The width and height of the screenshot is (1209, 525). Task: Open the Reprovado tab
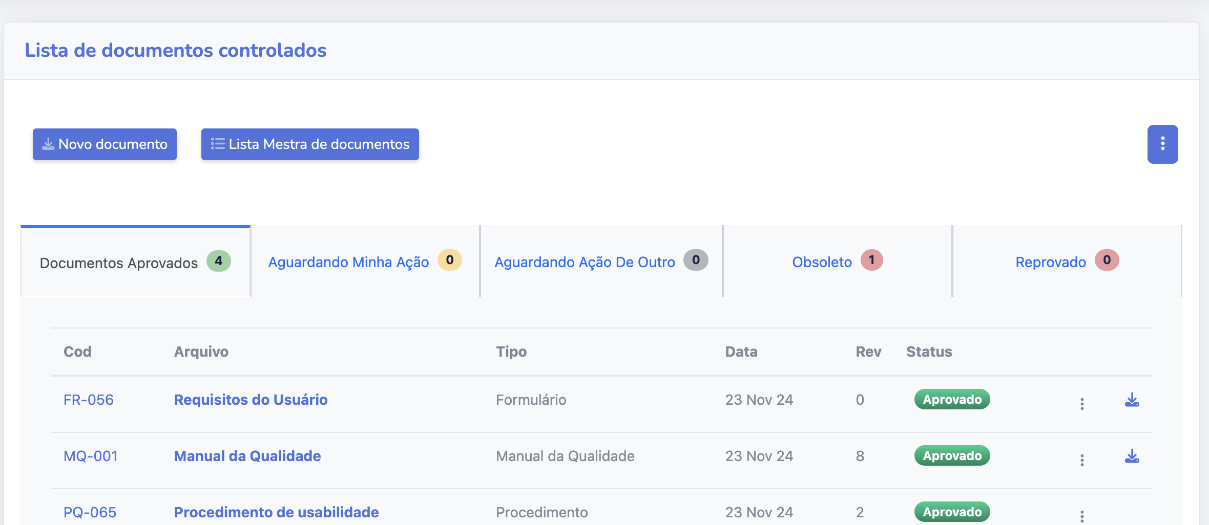[x=1067, y=262]
